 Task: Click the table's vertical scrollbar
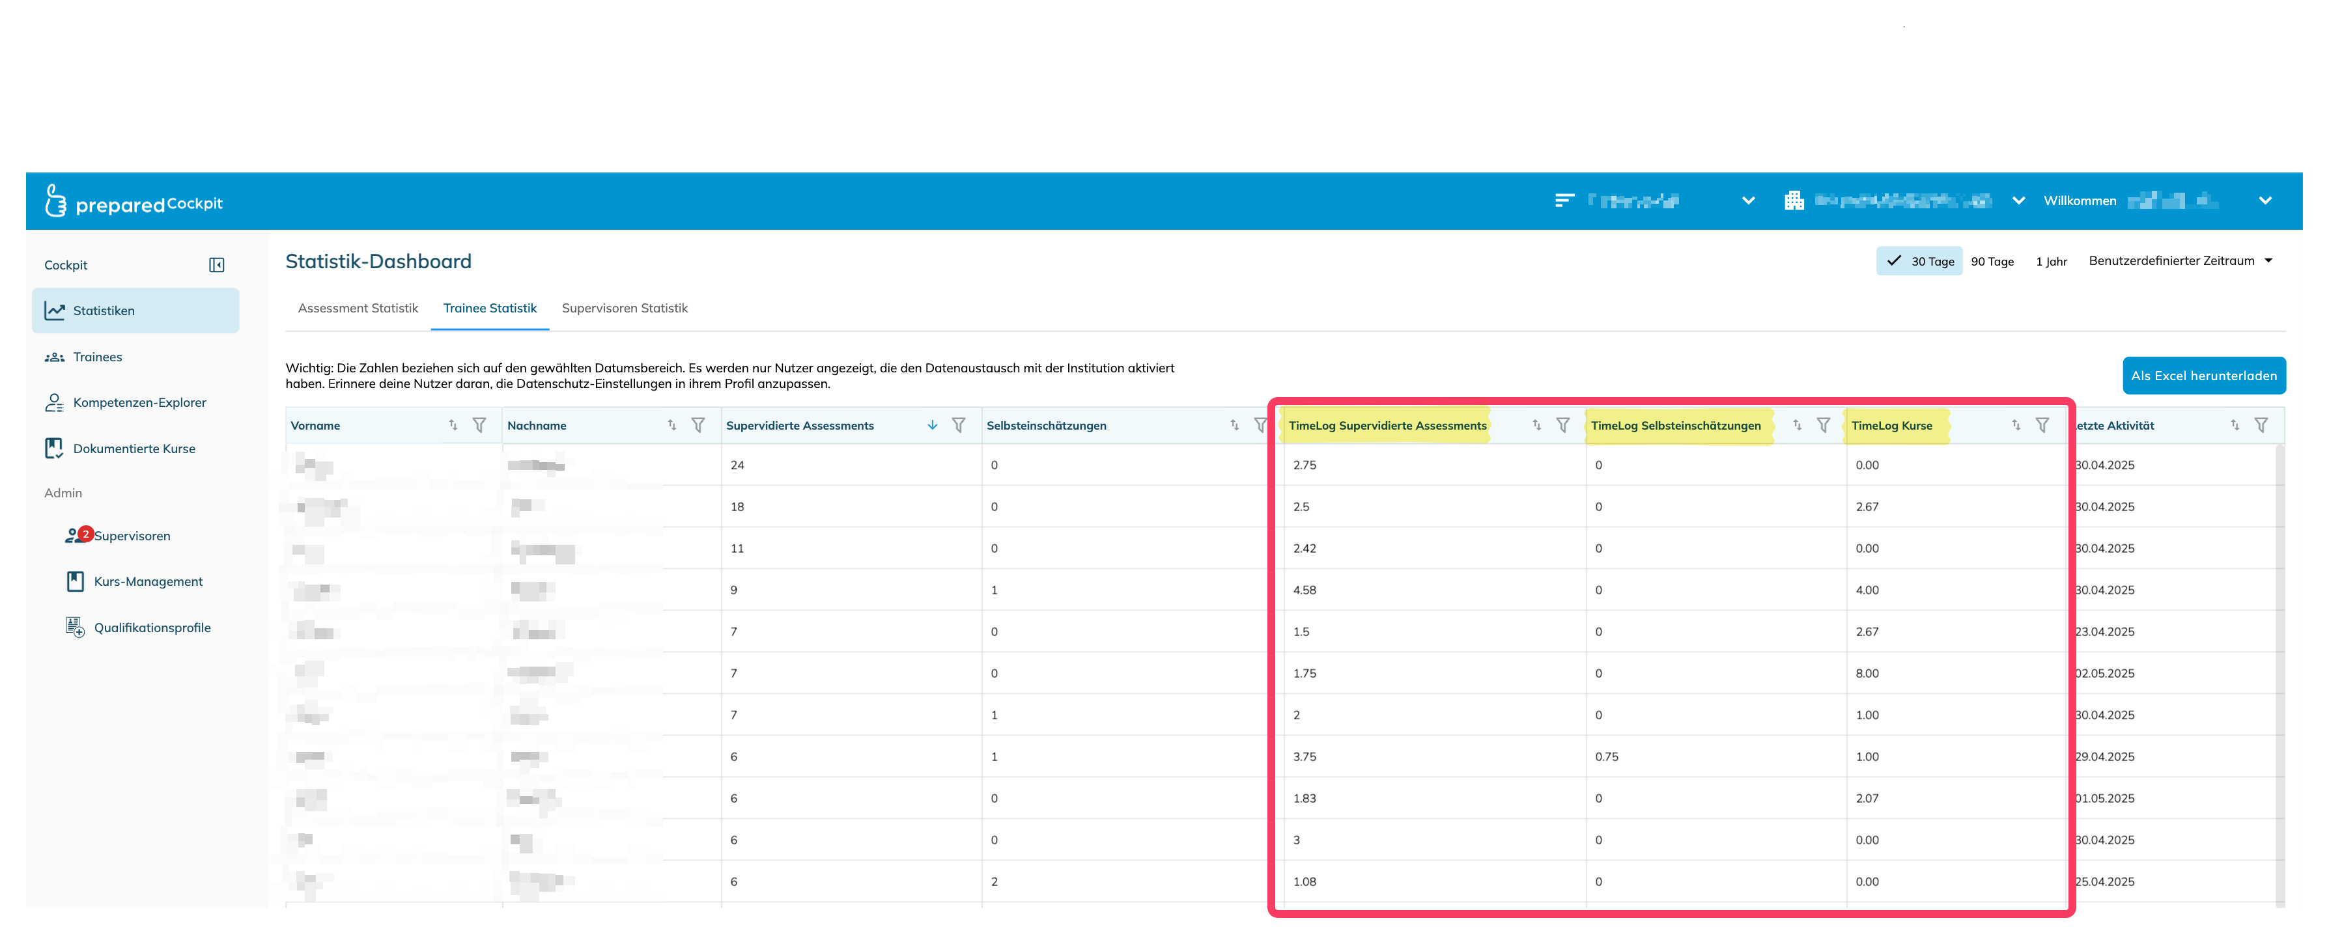click(2280, 678)
